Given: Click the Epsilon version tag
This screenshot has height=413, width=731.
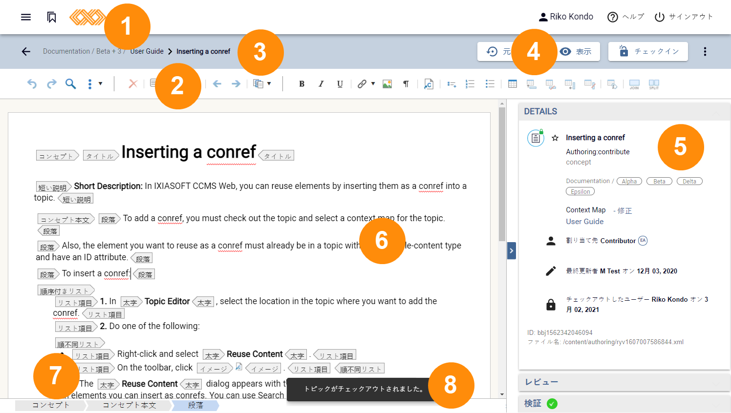Looking at the screenshot, I should 580,192.
